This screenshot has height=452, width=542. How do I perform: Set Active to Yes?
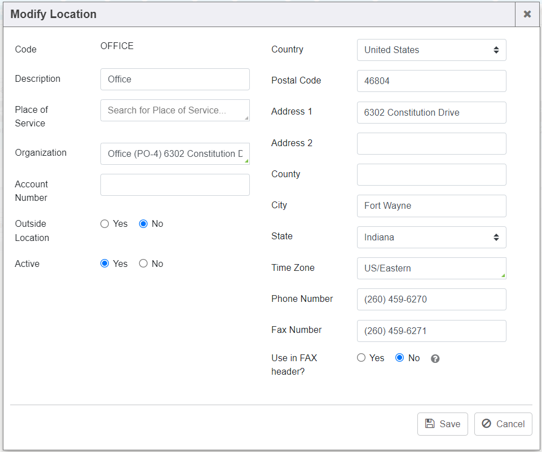(104, 264)
